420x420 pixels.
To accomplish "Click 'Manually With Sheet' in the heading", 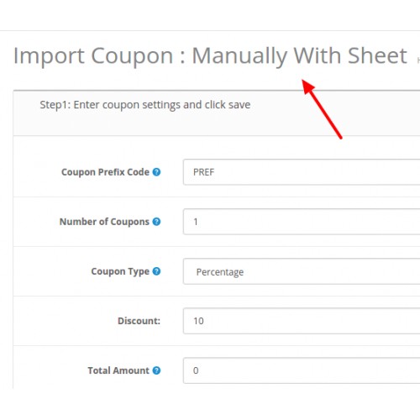I will click(299, 55).
